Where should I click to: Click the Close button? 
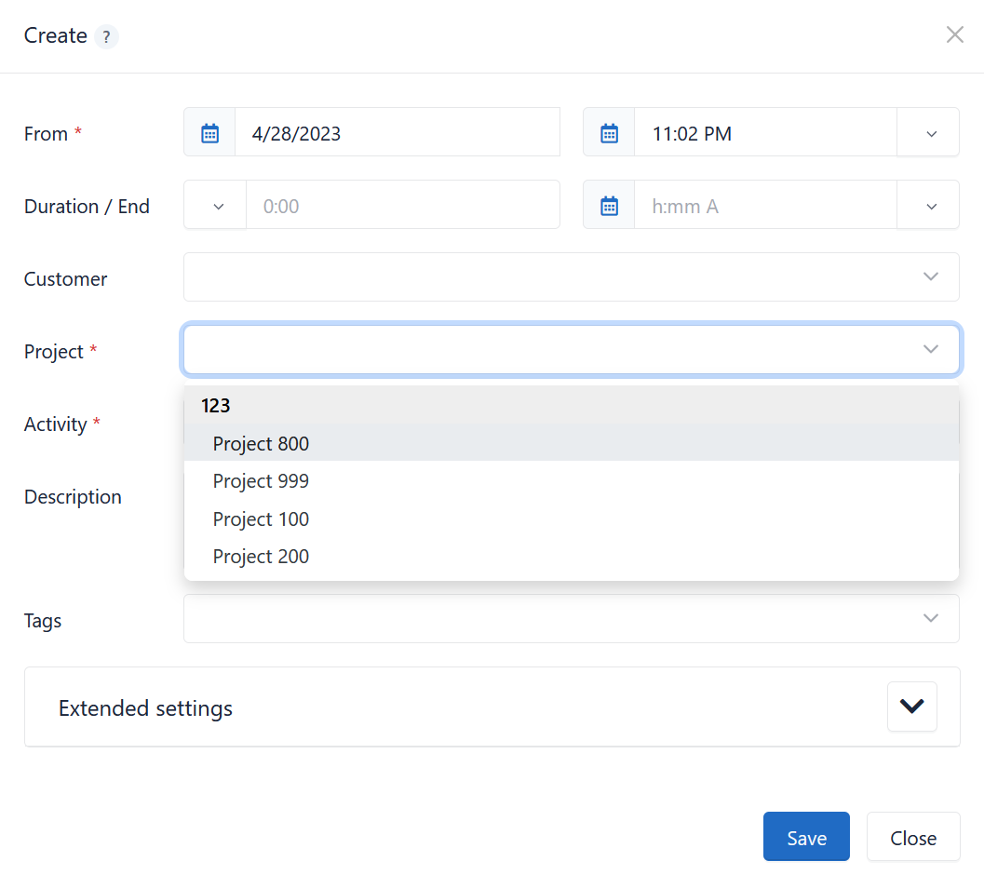click(913, 837)
